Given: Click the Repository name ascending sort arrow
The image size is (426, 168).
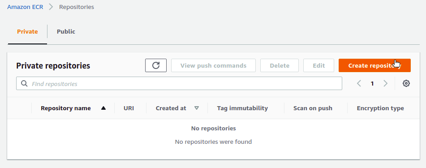Looking at the screenshot, I should coord(103,108).
